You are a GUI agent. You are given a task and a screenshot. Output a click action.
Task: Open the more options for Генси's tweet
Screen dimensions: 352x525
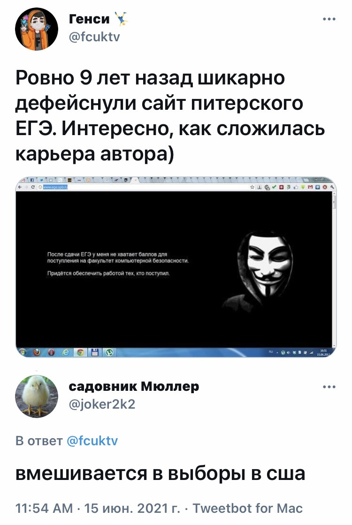[329, 19]
